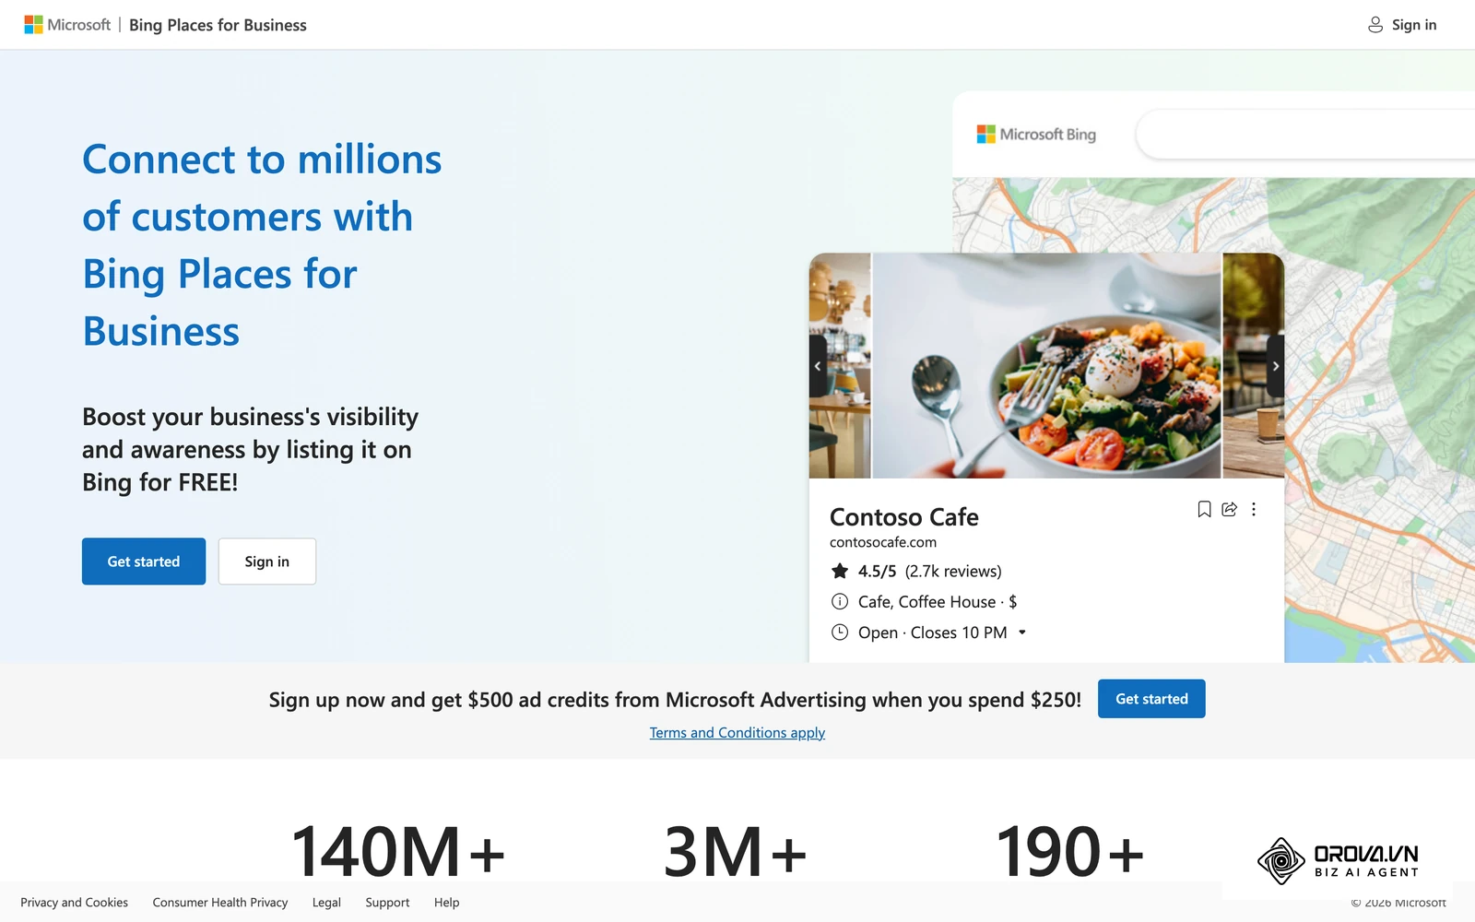This screenshot has width=1475, height=922.
Task: Show previous photo in Contoso Cafe carousel
Action: click(818, 366)
